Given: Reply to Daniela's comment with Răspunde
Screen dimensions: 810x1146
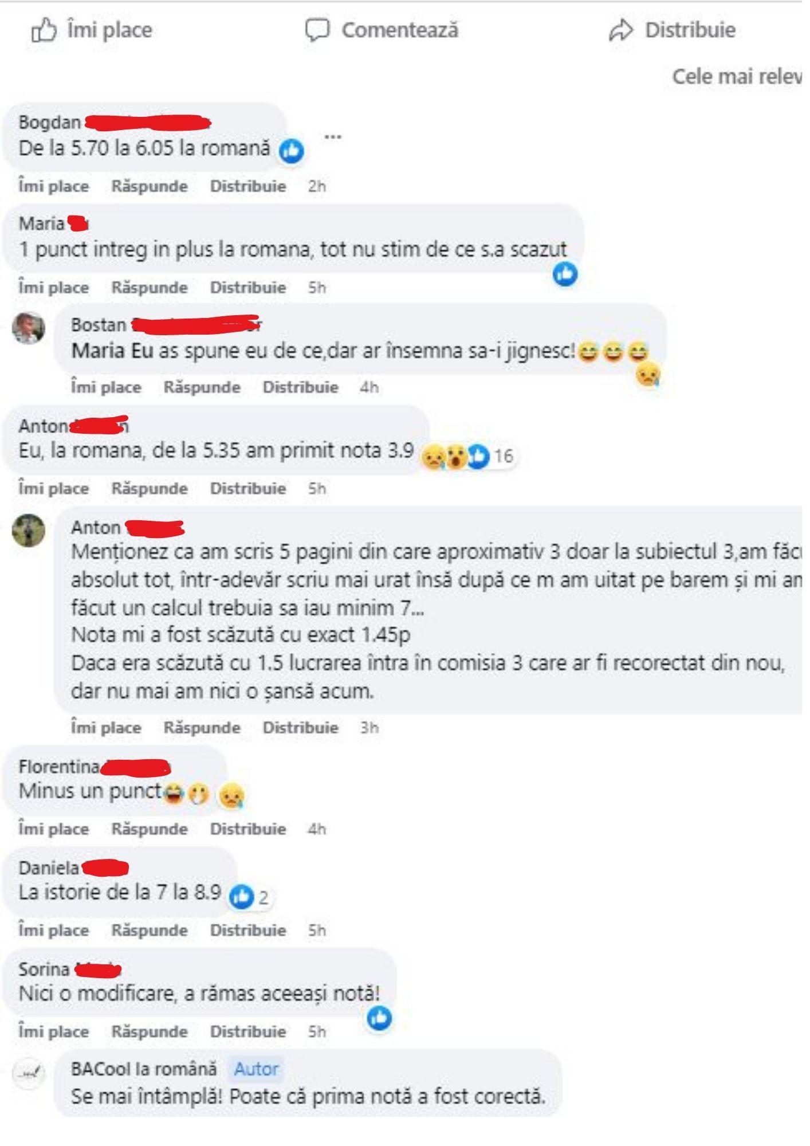Looking at the screenshot, I should [150, 930].
